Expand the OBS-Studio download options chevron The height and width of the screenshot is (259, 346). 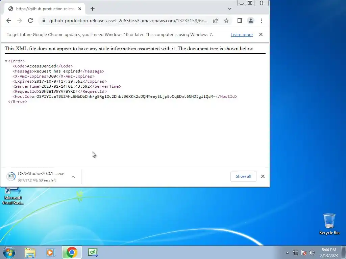click(73, 177)
